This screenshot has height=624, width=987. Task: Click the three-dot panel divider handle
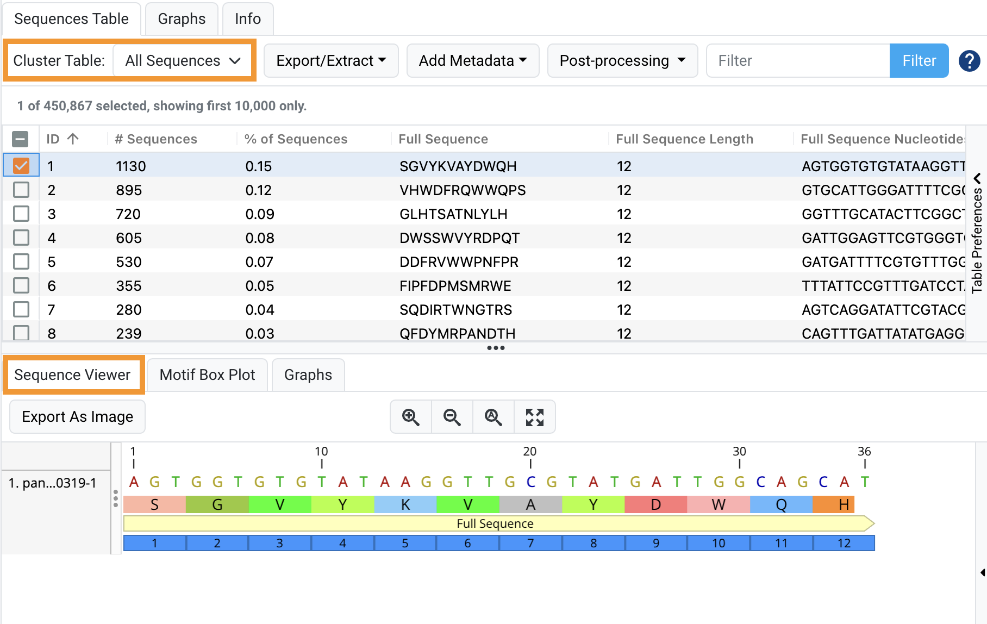[496, 348]
